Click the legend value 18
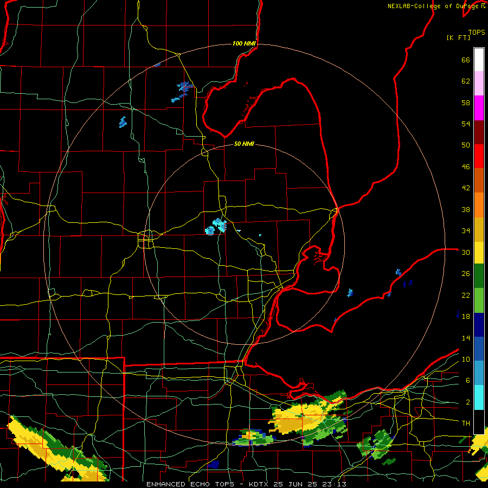The height and width of the screenshot is (488, 488). (466, 317)
